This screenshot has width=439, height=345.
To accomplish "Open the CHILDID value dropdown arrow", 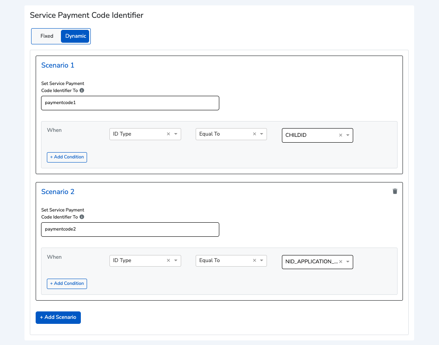I will pos(347,135).
